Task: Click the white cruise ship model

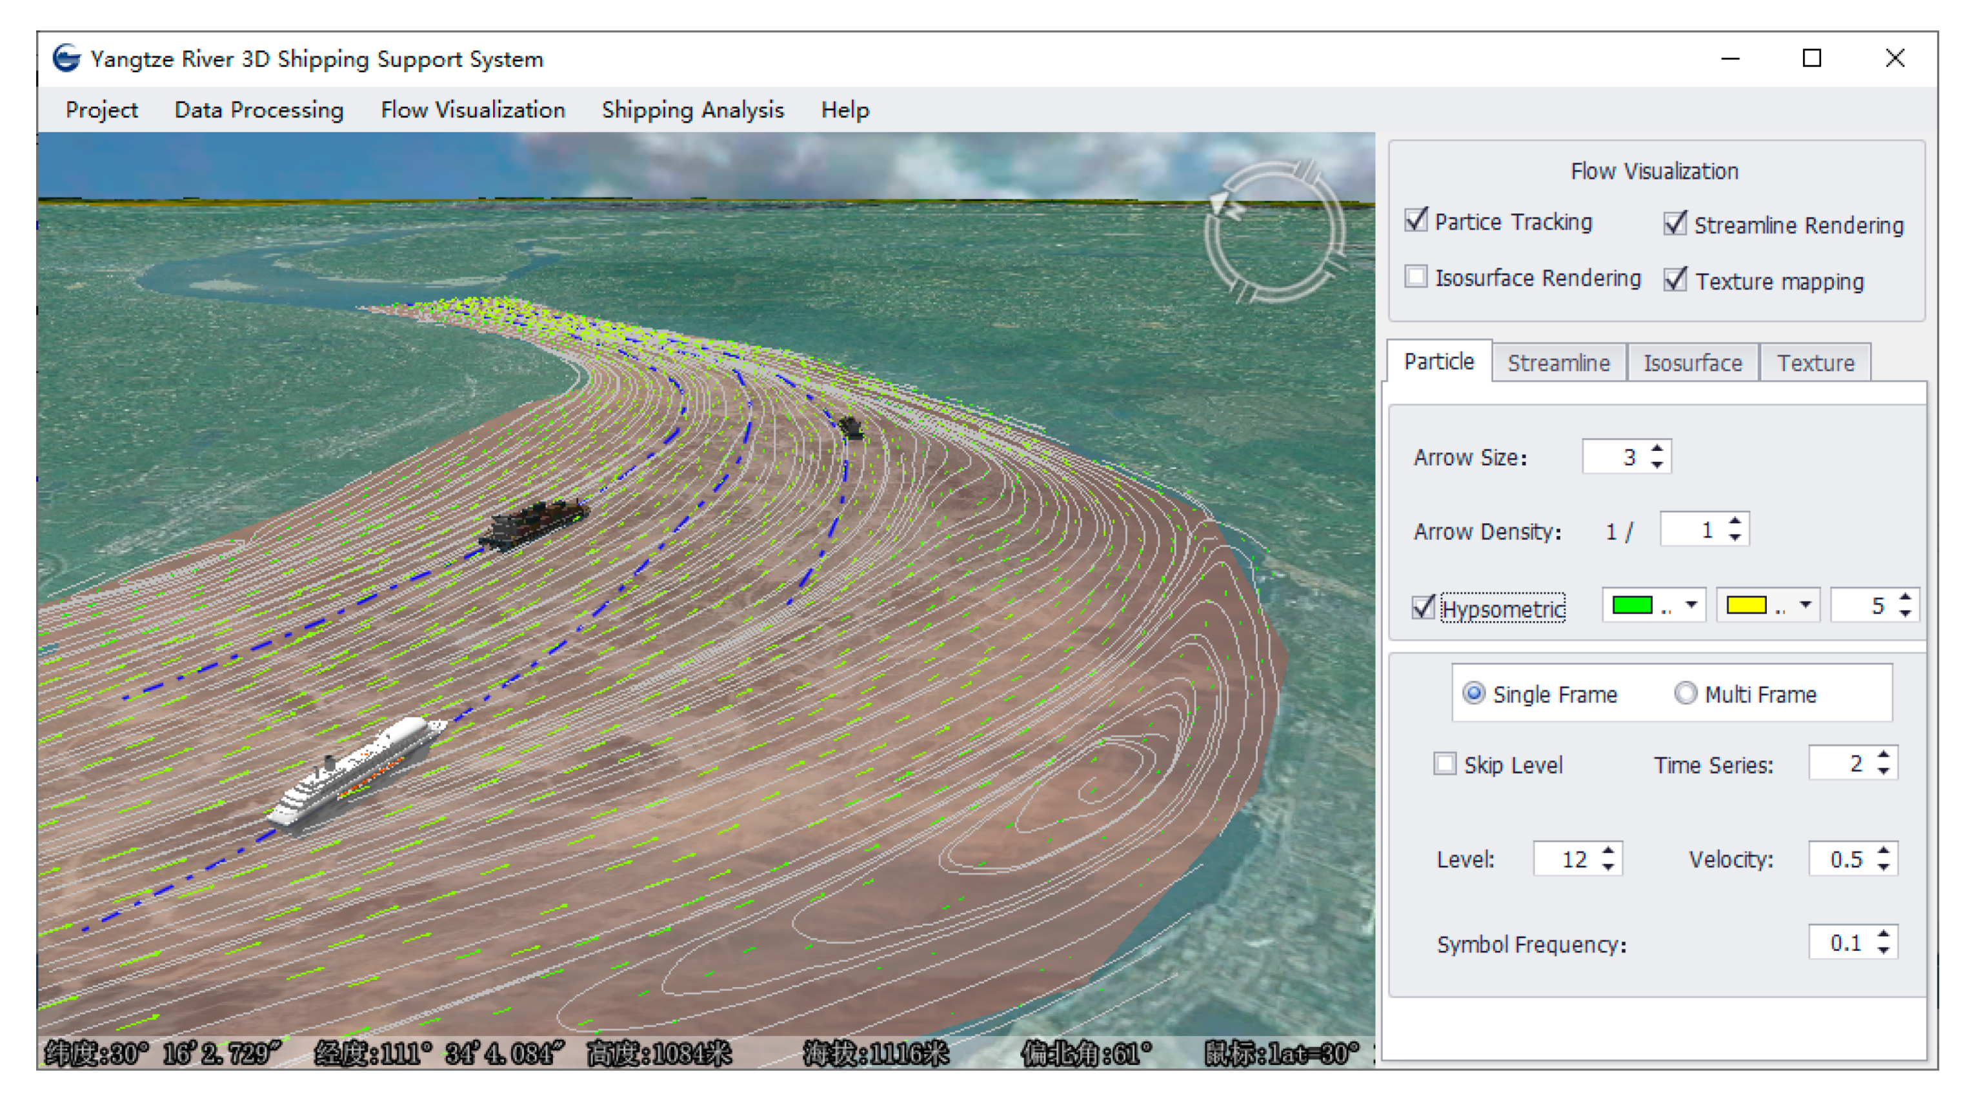Action: point(357,770)
